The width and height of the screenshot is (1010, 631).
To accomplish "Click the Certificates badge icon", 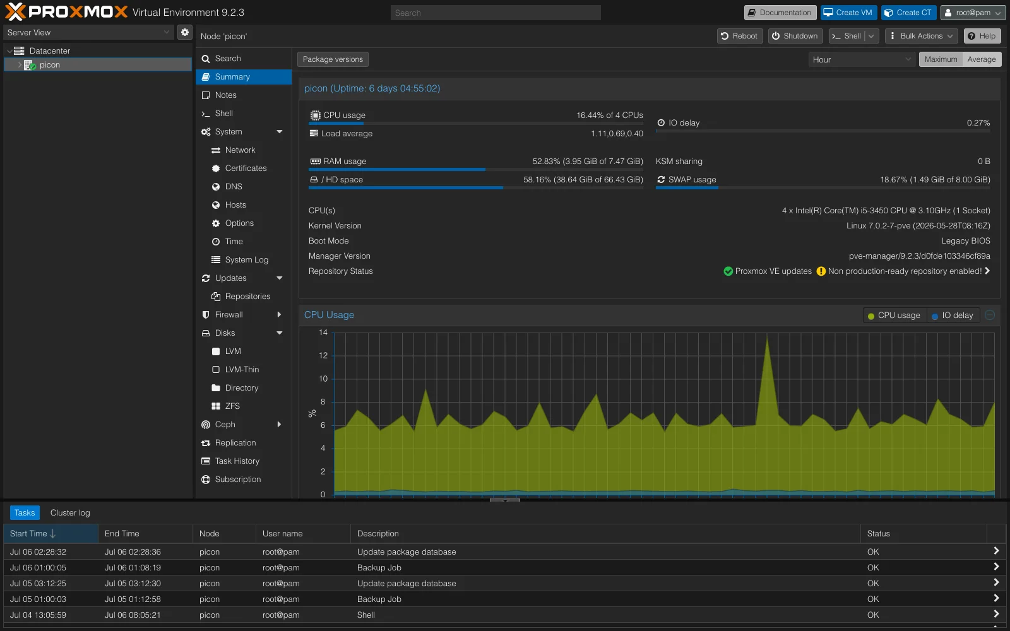I will (216, 168).
